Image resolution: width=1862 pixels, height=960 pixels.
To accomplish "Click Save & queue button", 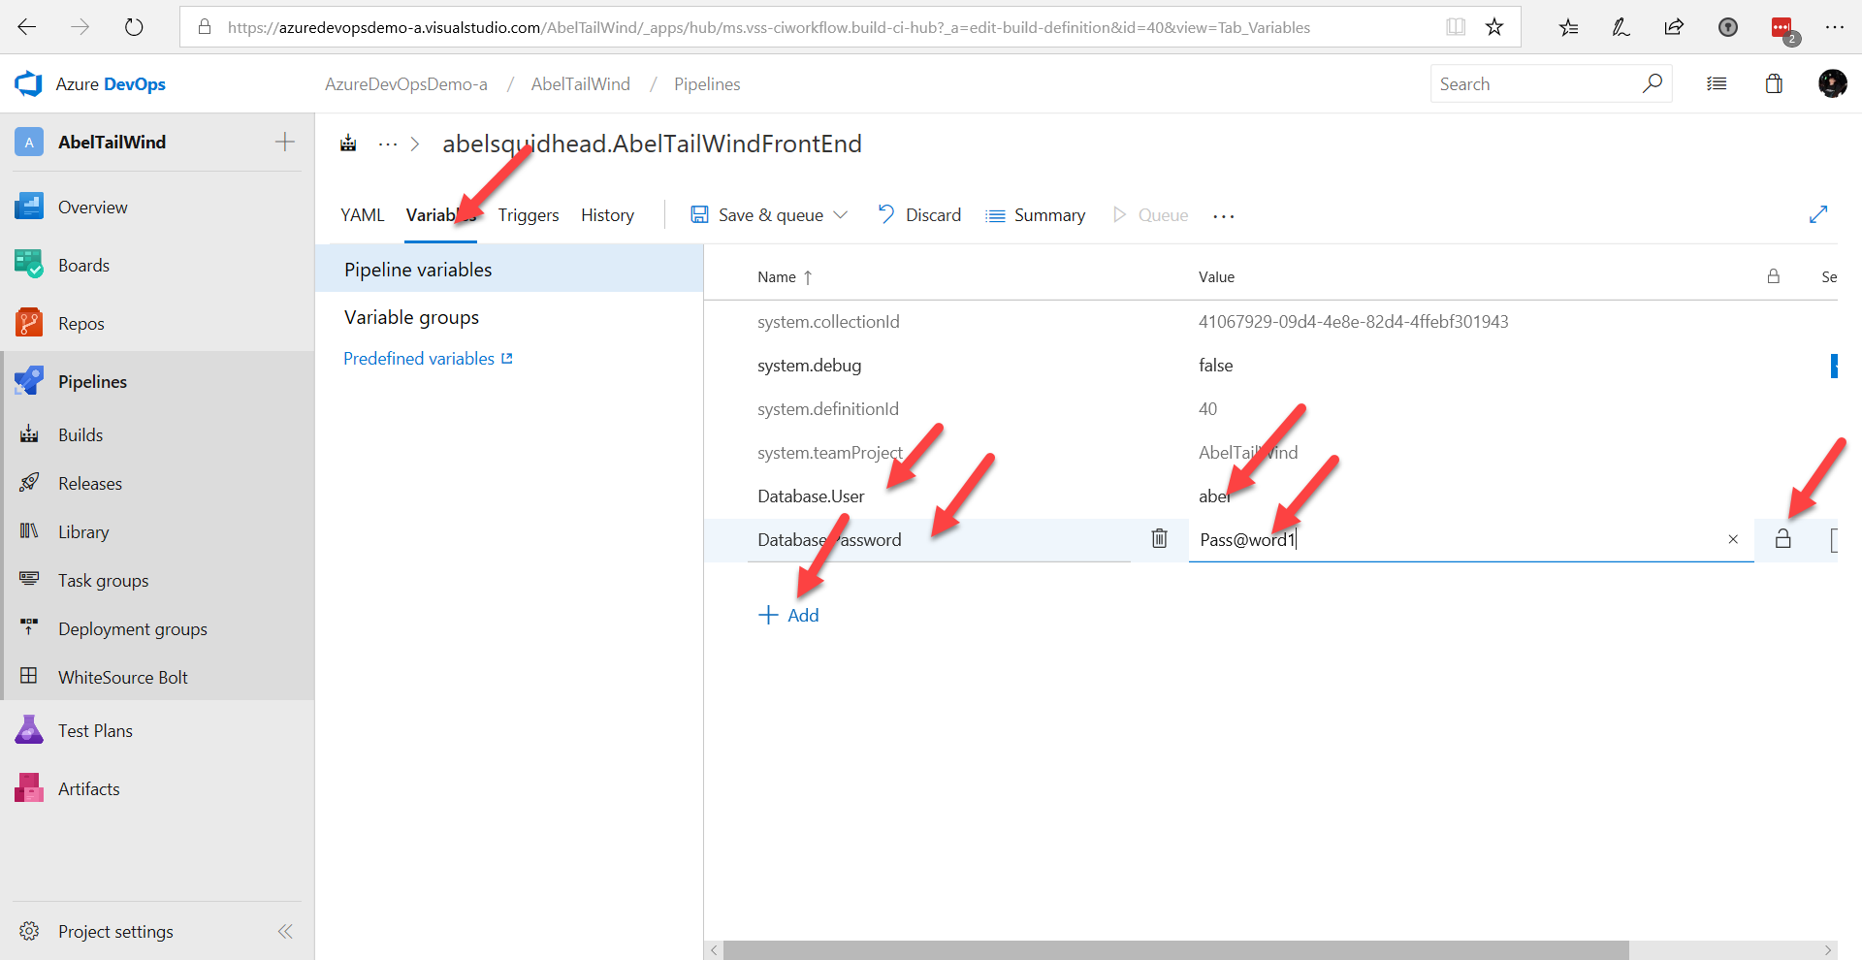I will tap(756, 215).
